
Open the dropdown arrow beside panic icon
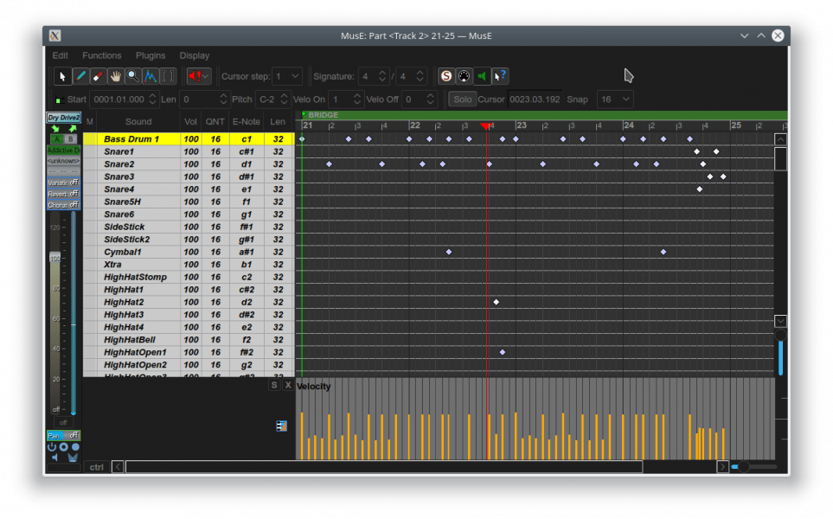click(x=206, y=76)
